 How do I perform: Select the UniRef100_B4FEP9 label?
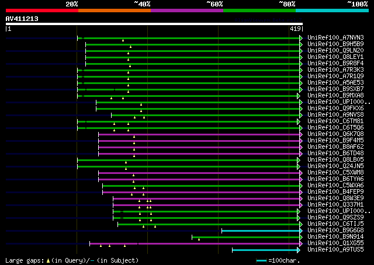(x=335, y=192)
